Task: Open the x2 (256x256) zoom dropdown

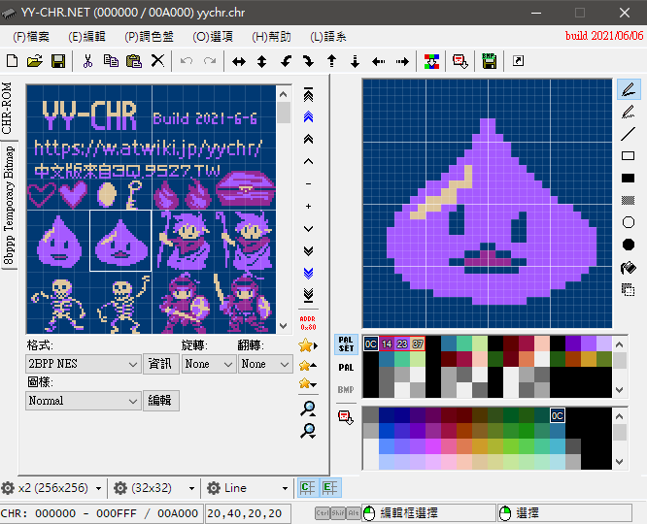Action: click(x=52, y=488)
